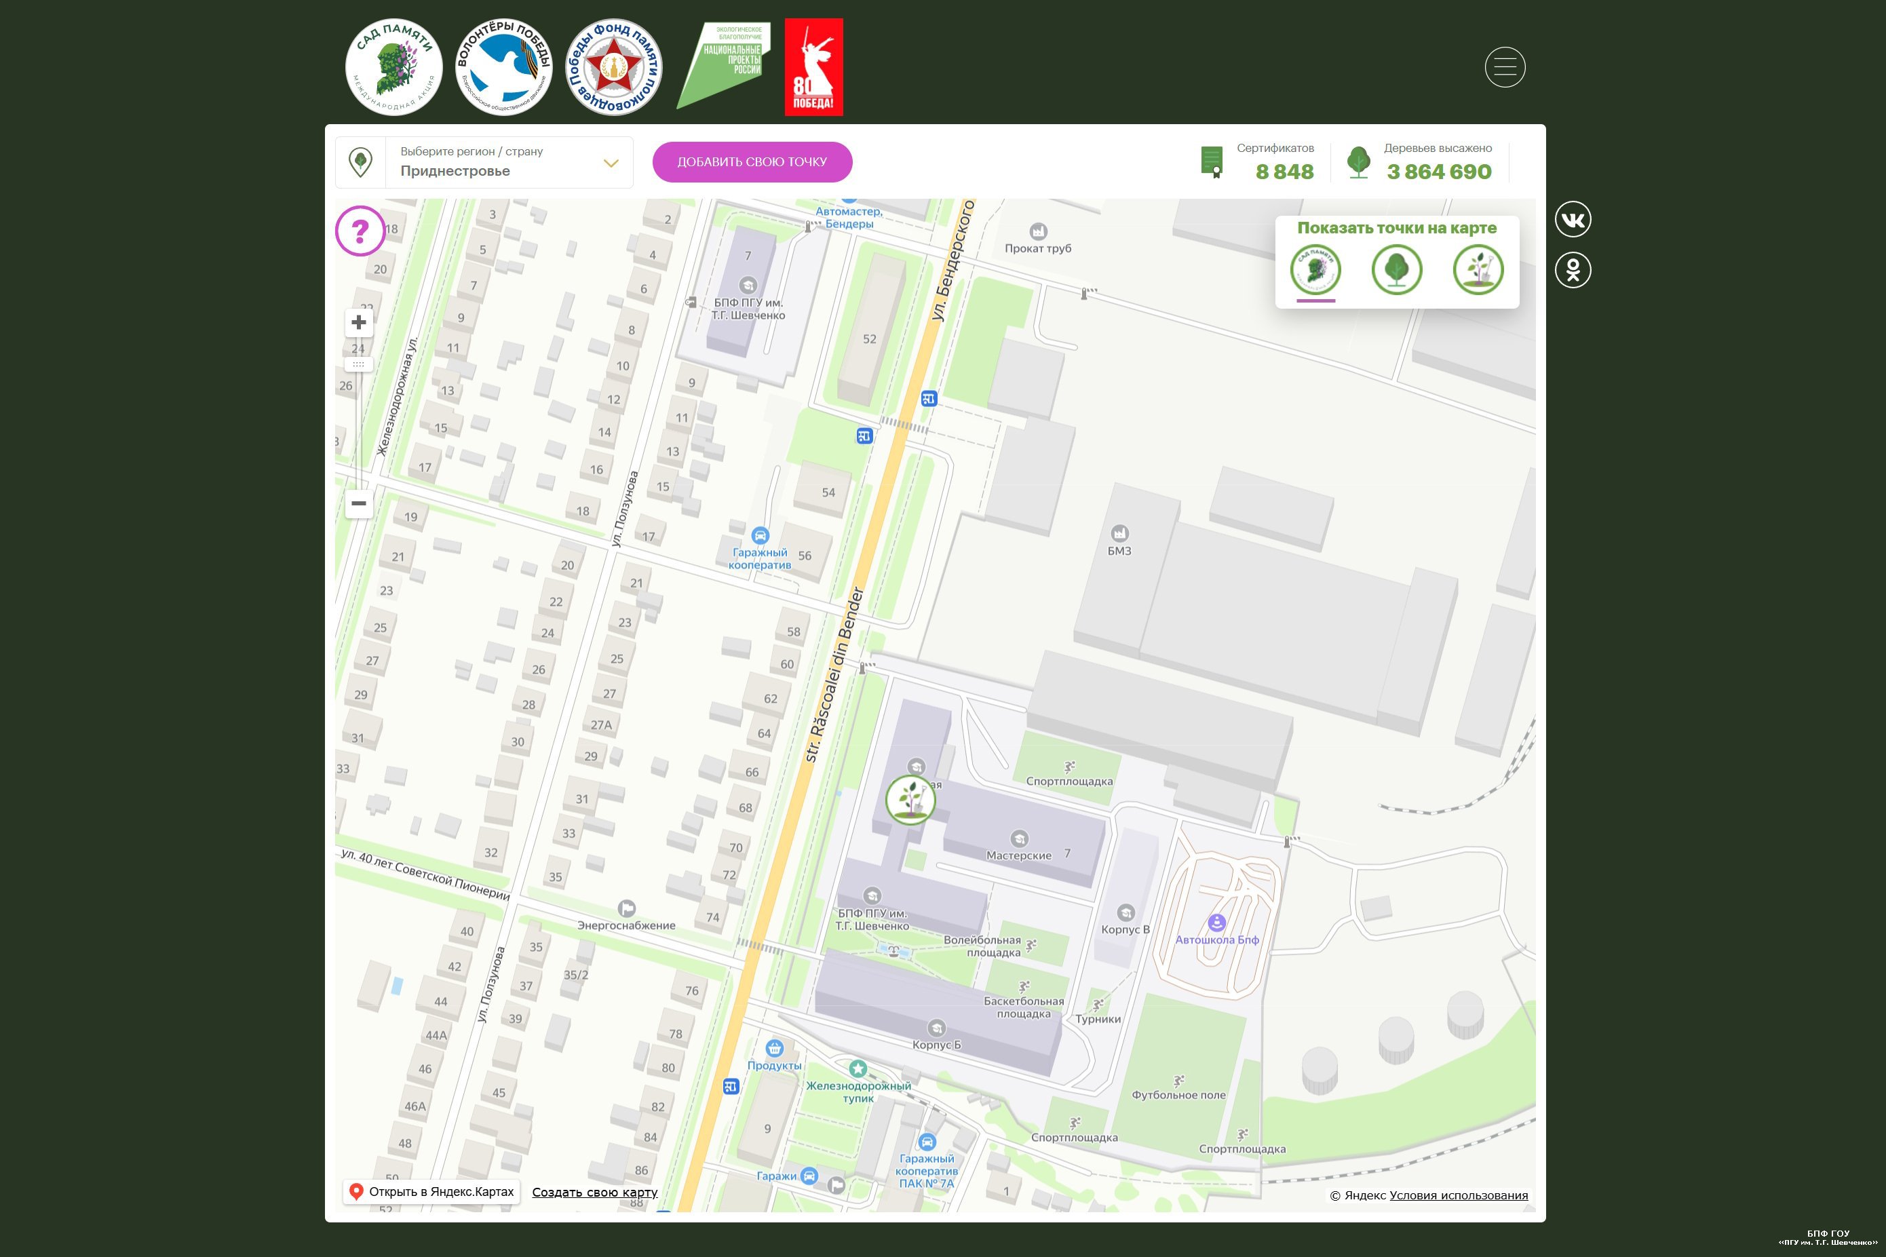Zoom out the map with minus
The image size is (1886, 1257).
pos(358,503)
